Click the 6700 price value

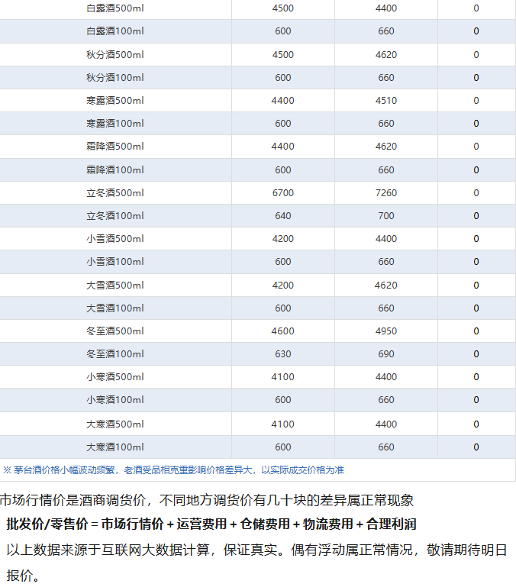282,193
